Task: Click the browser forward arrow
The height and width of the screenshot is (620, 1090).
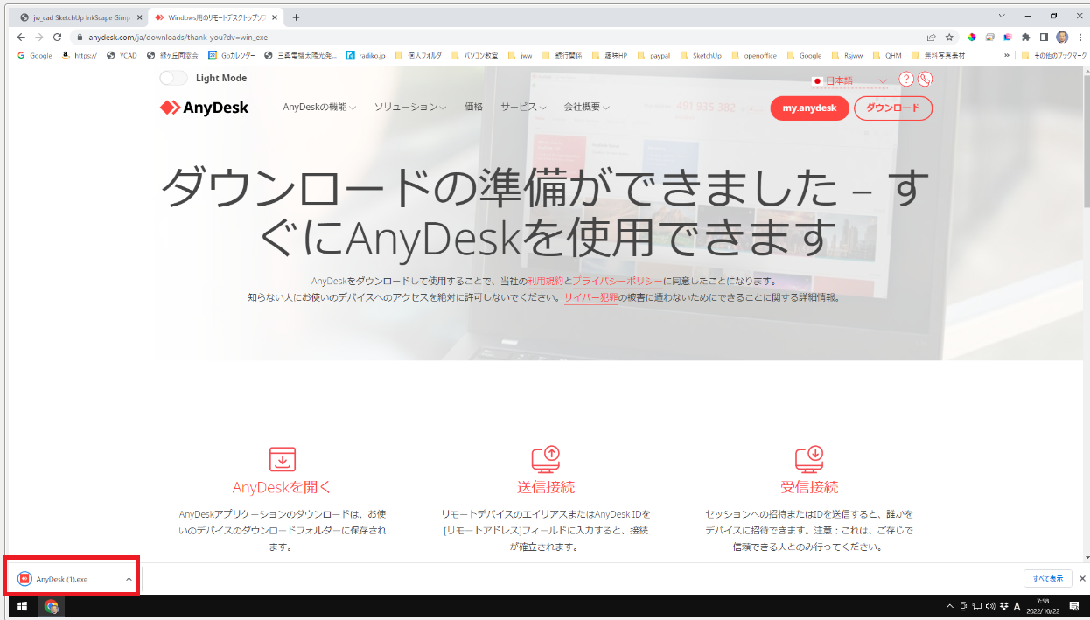Action: (39, 38)
